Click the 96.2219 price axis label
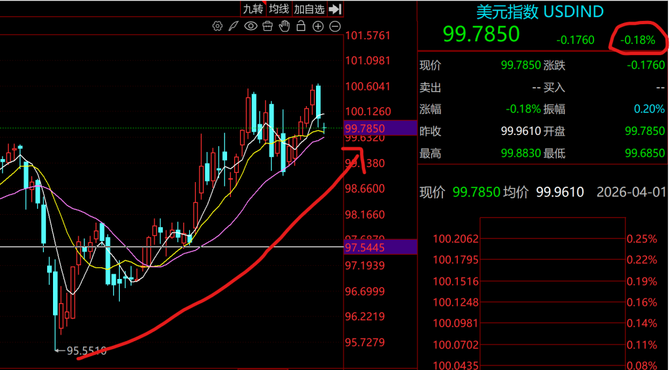Screen dimensions: 670x370 click(365, 316)
